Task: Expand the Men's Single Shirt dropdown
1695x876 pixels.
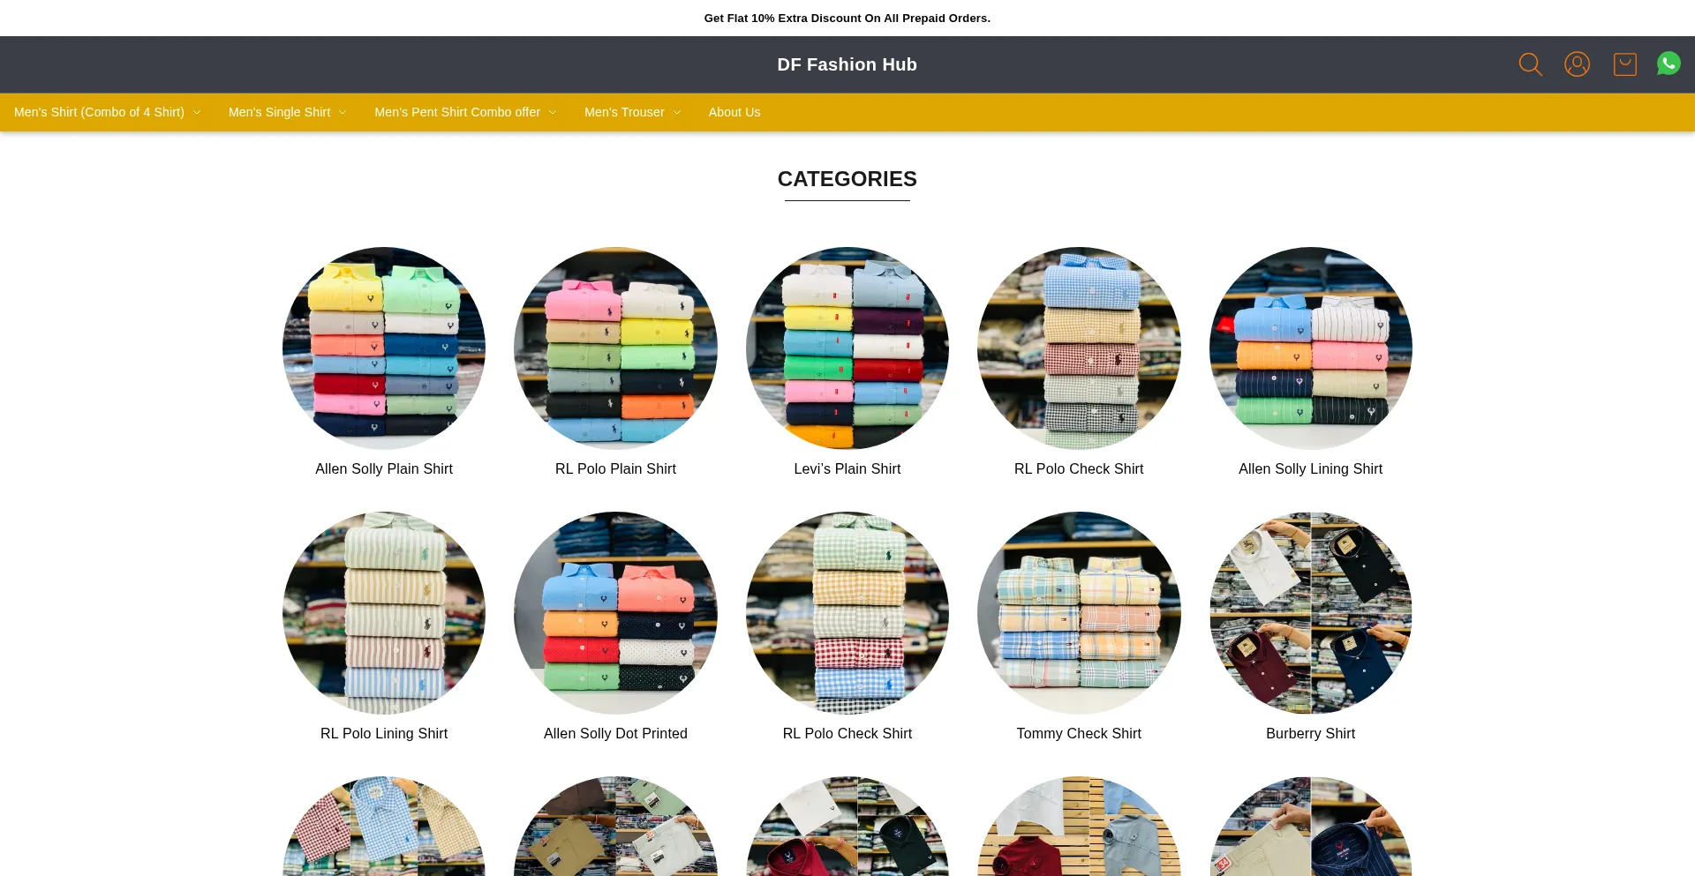Action: (287, 112)
